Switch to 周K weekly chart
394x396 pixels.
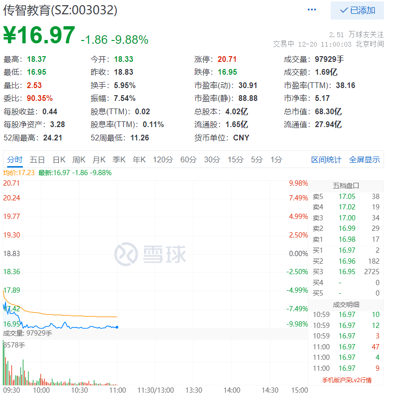(79, 160)
